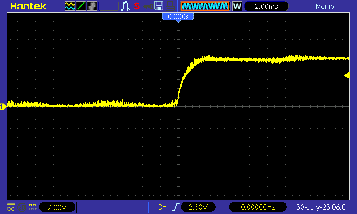357x214 pixels.
Task: Click the CH1 ground reference marker
Action: (x=3, y=107)
